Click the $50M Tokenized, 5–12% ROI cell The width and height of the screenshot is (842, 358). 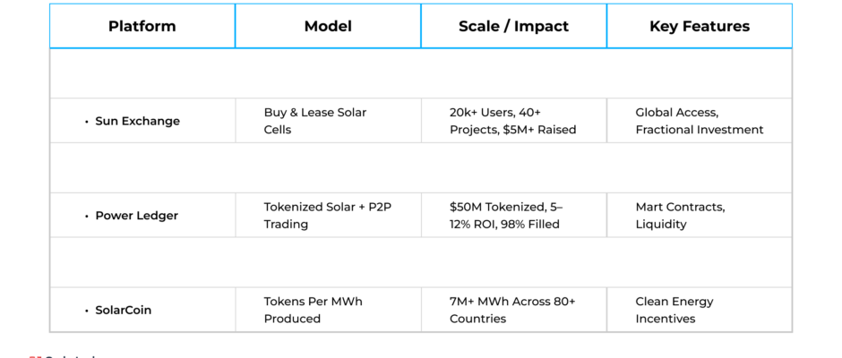514,215
